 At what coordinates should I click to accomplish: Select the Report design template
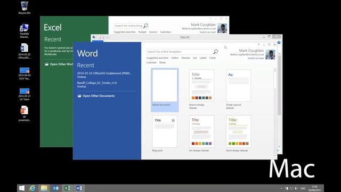pyautogui.click(x=201, y=89)
